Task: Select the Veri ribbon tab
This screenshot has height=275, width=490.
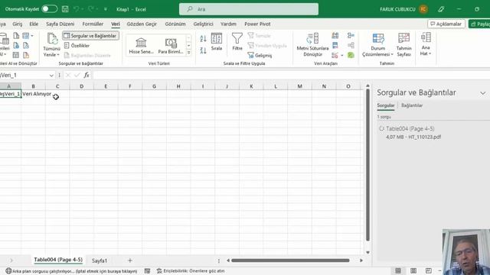Action: 116,24
